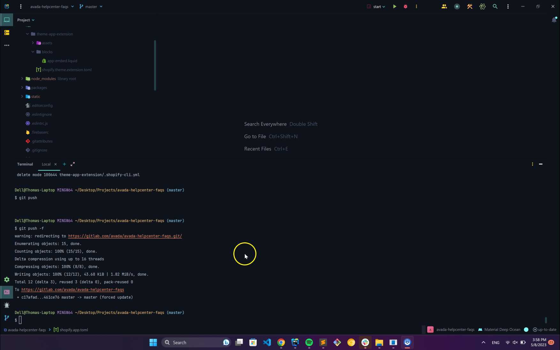The image size is (560, 350).
Task: Click the More Tool Windows ellipsis in sidebar
Action: (x=7, y=45)
